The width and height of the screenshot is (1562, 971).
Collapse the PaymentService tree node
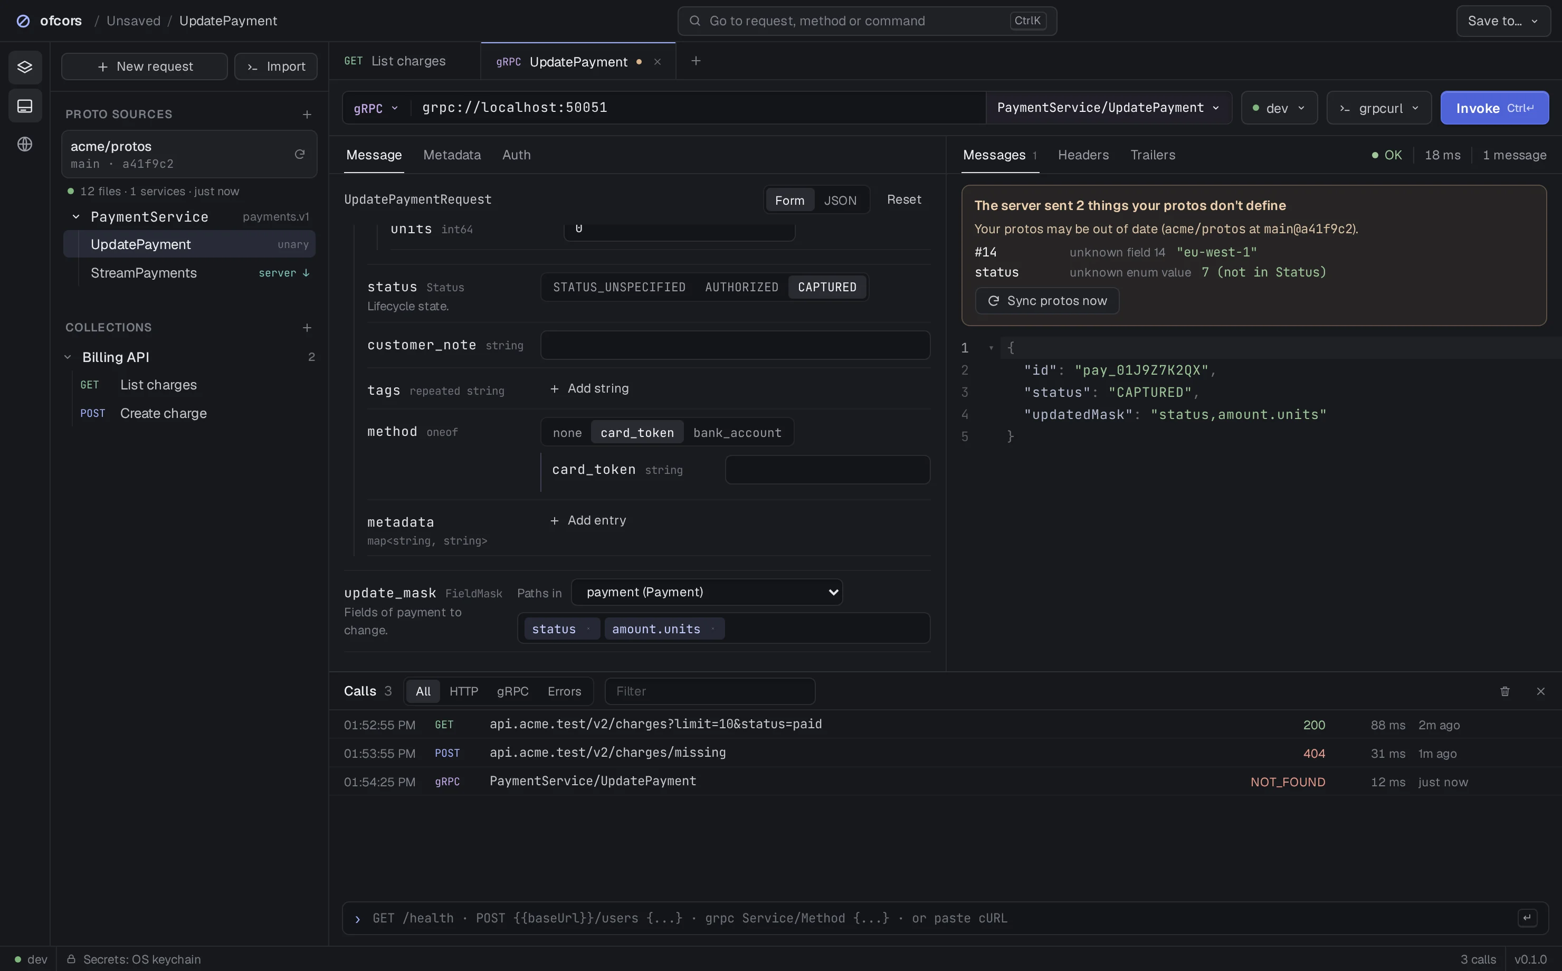click(76, 217)
